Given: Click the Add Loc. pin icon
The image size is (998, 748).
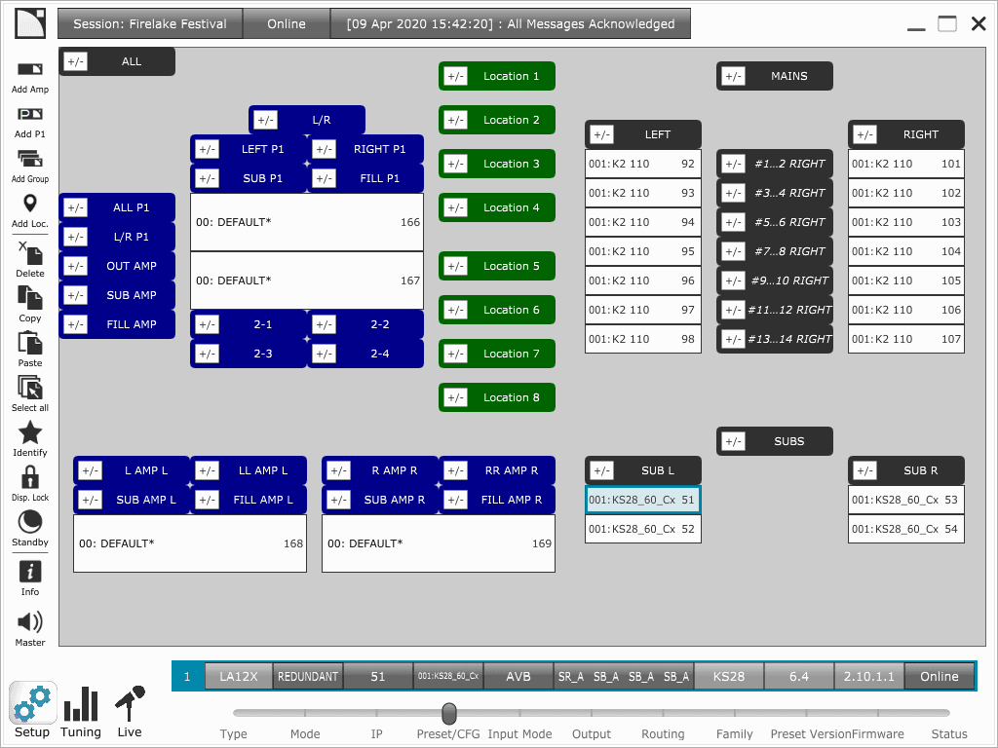Looking at the screenshot, I should tap(30, 205).
